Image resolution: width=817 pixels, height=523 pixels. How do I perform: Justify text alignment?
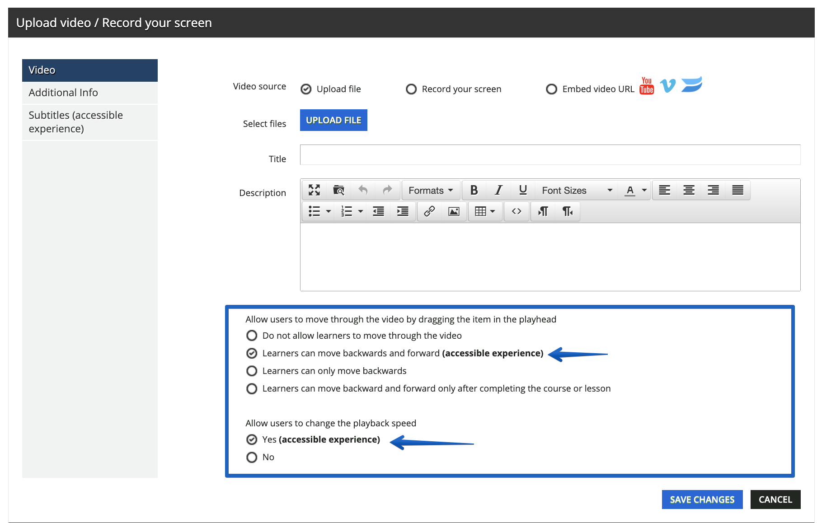(737, 190)
